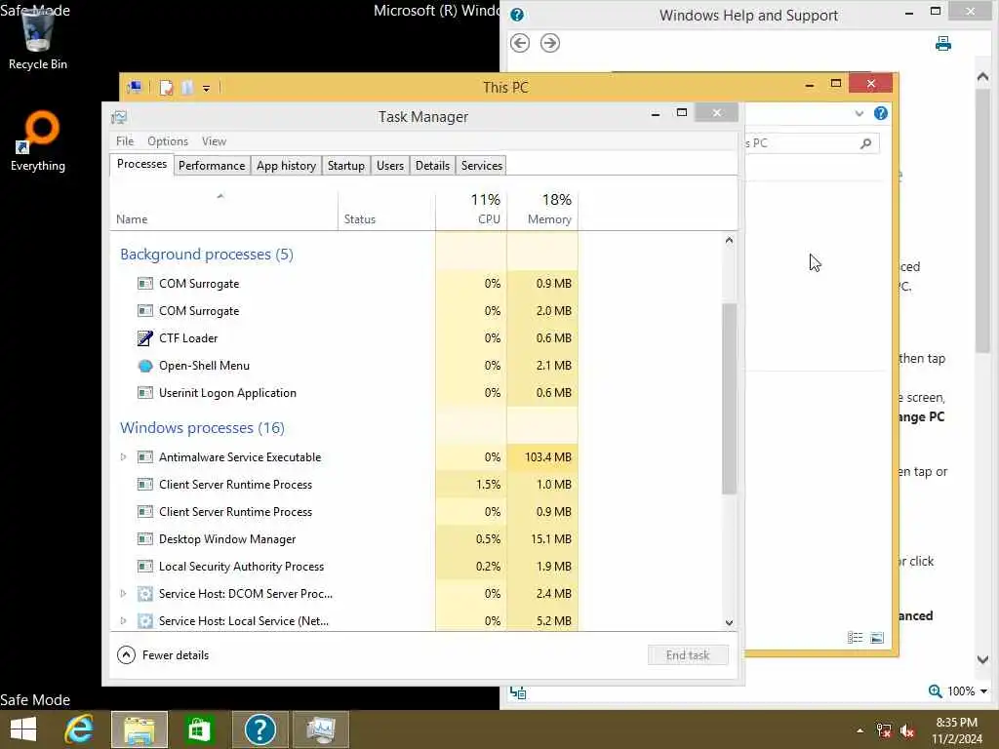This screenshot has height=749, width=999.
Task: Click the Start button on the taskbar
Action: [23, 729]
